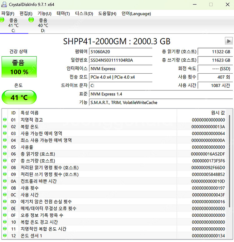This screenshot has height=242, width=234.
Task: Select row 0D 예기치 않은 전원 손실 횟수
Action: (114, 201)
